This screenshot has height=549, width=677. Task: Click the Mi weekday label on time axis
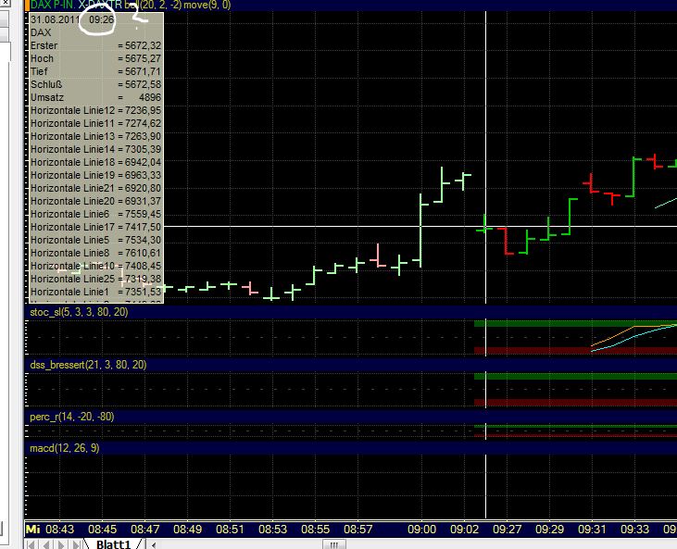coord(33,530)
